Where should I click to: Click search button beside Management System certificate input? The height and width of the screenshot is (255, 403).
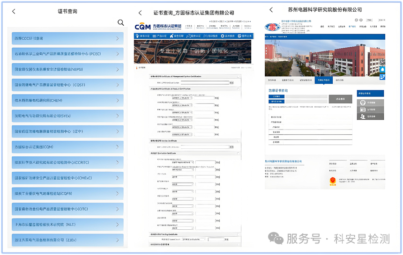[231, 83]
